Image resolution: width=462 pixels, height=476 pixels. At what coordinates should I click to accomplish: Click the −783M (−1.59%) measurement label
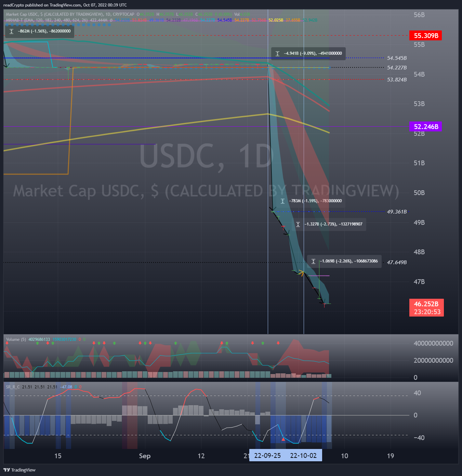[x=315, y=201]
